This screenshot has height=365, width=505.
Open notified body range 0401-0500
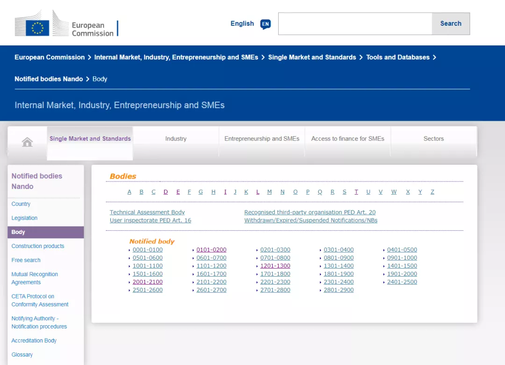click(402, 249)
